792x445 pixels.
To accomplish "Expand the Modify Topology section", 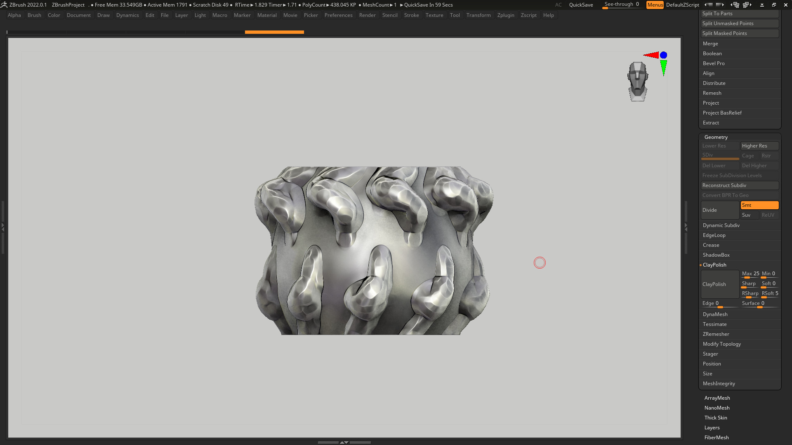I will [721, 344].
